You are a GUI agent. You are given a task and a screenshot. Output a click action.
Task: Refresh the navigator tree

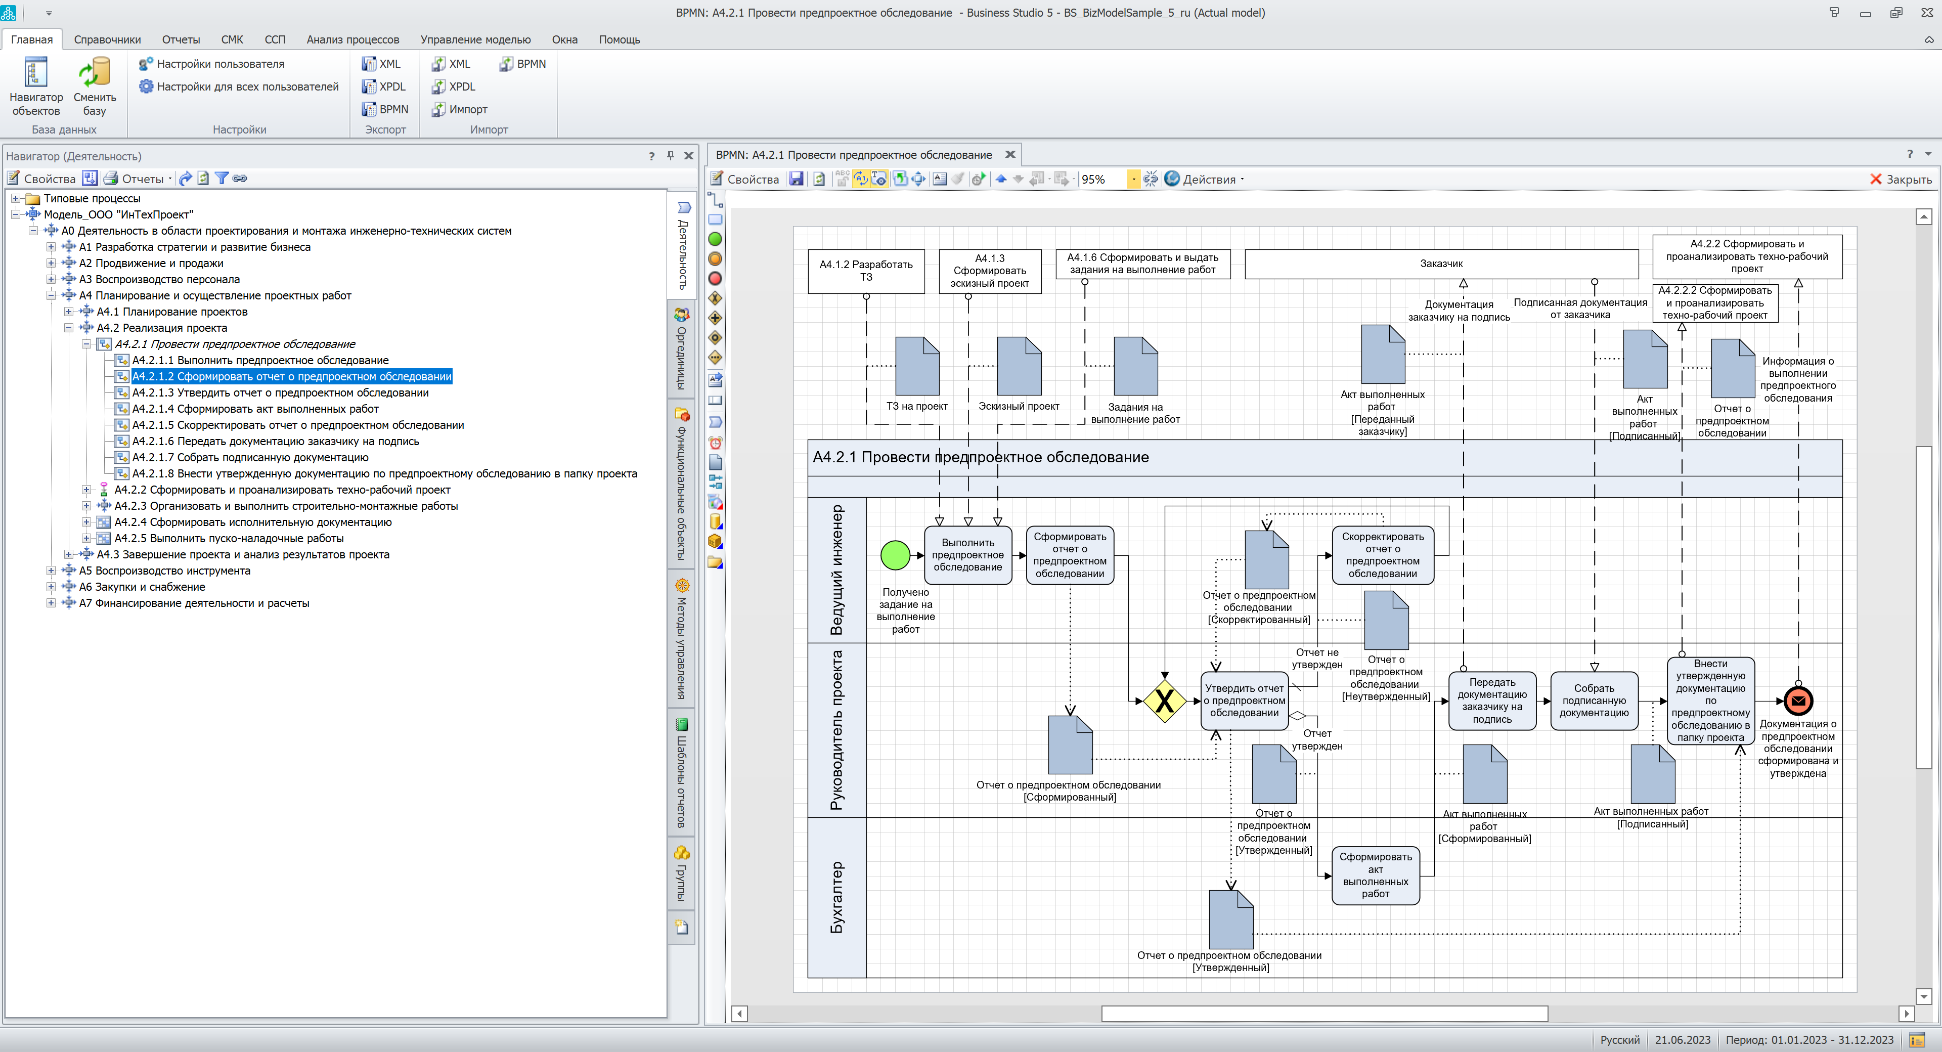click(203, 178)
